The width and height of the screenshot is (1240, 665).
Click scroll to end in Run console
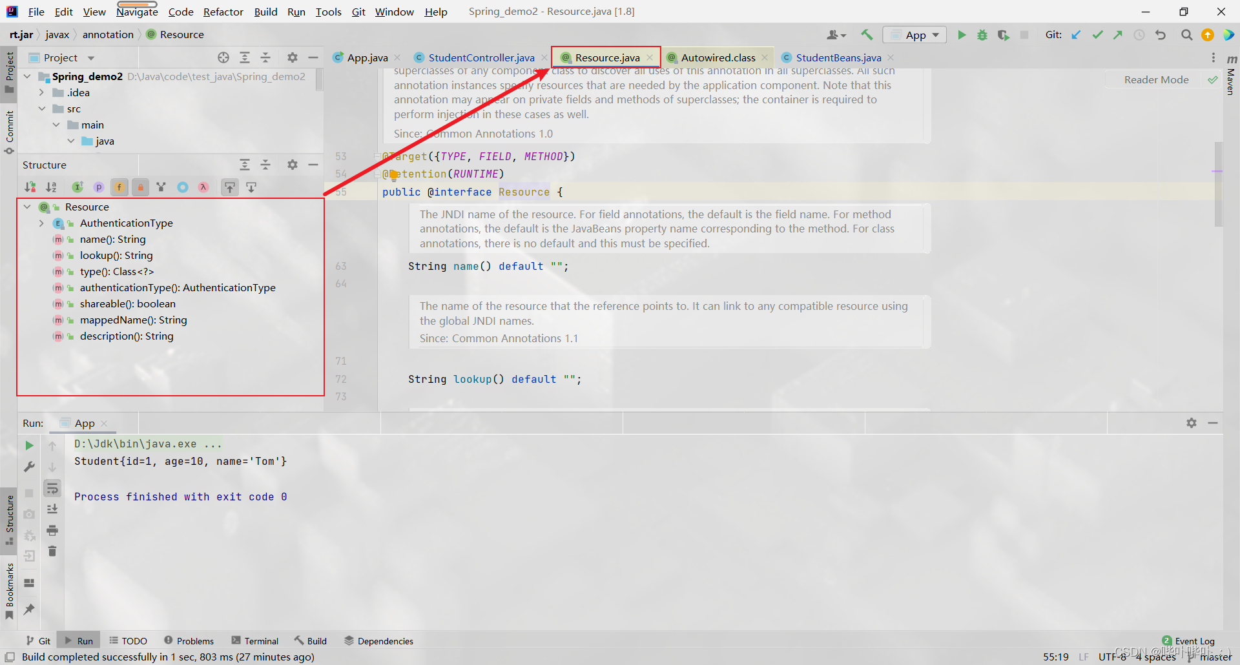pos(52,509)
